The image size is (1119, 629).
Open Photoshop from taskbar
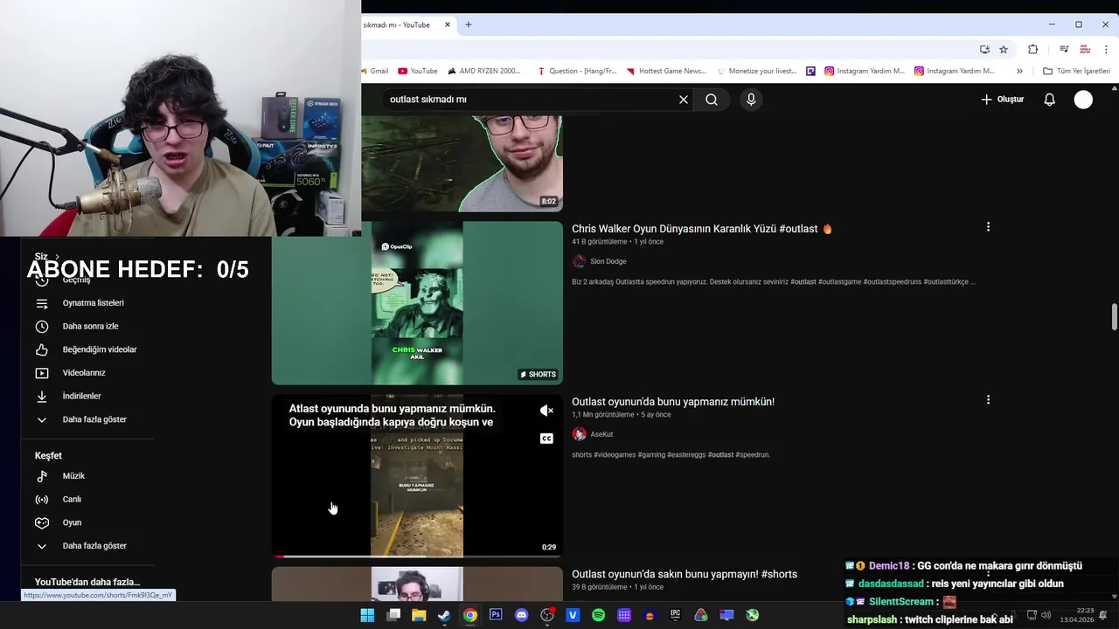pos(496,615)
